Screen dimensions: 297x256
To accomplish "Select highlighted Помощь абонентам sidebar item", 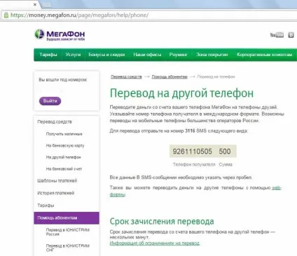I will 67,218.
